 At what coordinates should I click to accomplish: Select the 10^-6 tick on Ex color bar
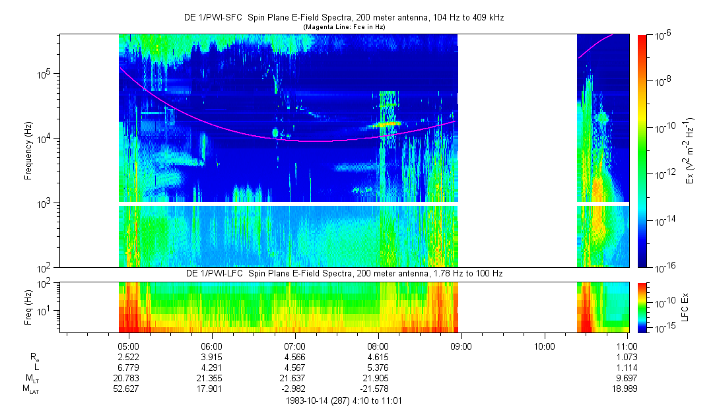[663, 35]
